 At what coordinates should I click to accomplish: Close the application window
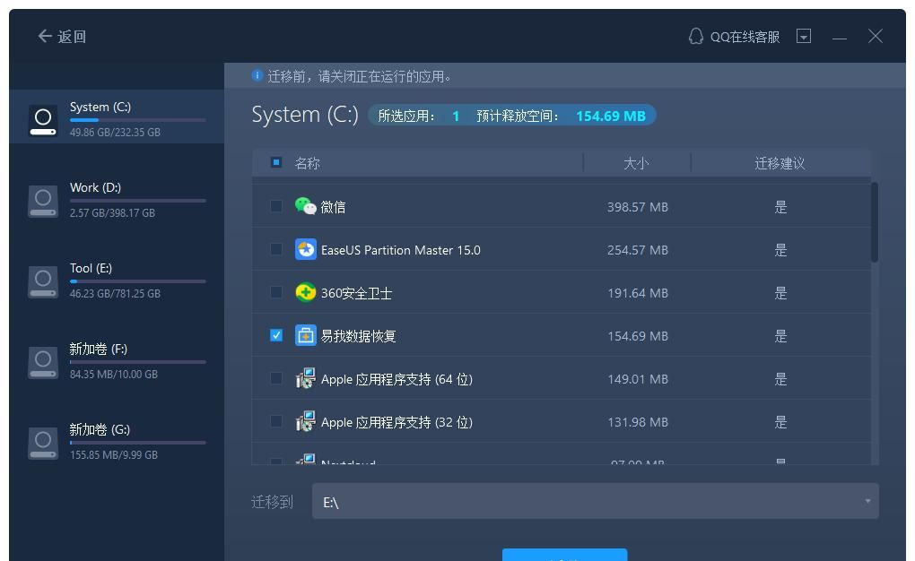click(875, 36)
